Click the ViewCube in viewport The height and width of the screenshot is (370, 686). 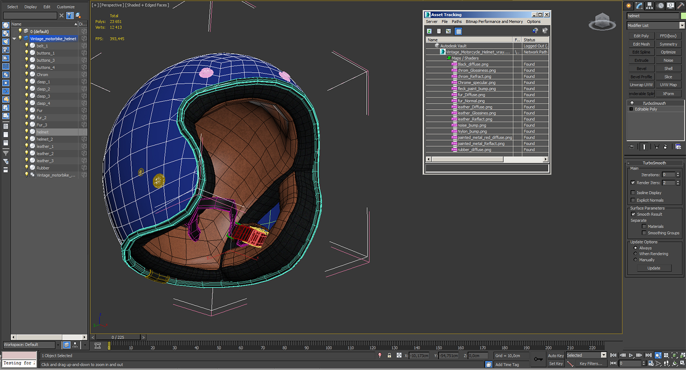tap(602, 21)
